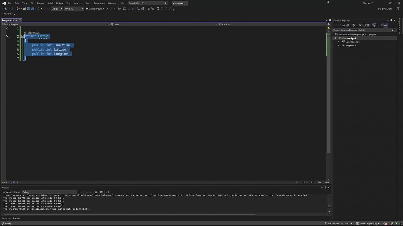Switch to the Error List tab
Viewport: 403px width, 226px height.
6,218
